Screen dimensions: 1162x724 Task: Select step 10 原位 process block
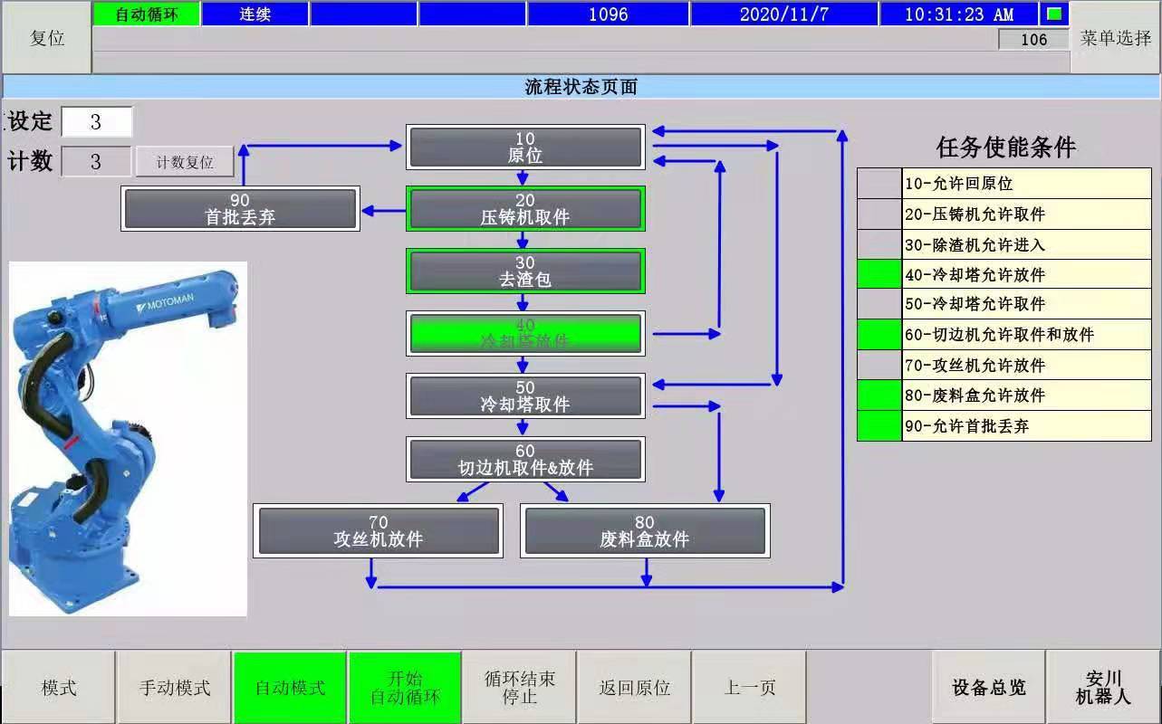tap(525, 148)
